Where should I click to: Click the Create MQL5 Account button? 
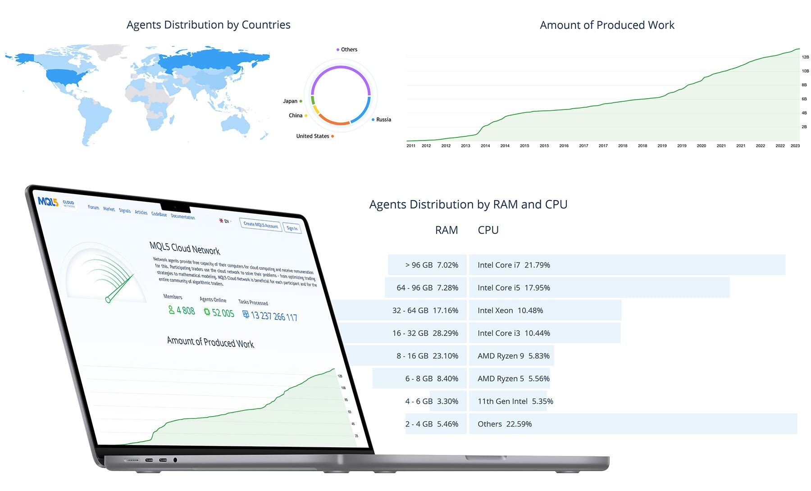tap(261, 224)
